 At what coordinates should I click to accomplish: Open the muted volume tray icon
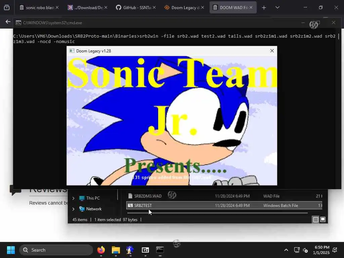(x=305, y=250)
